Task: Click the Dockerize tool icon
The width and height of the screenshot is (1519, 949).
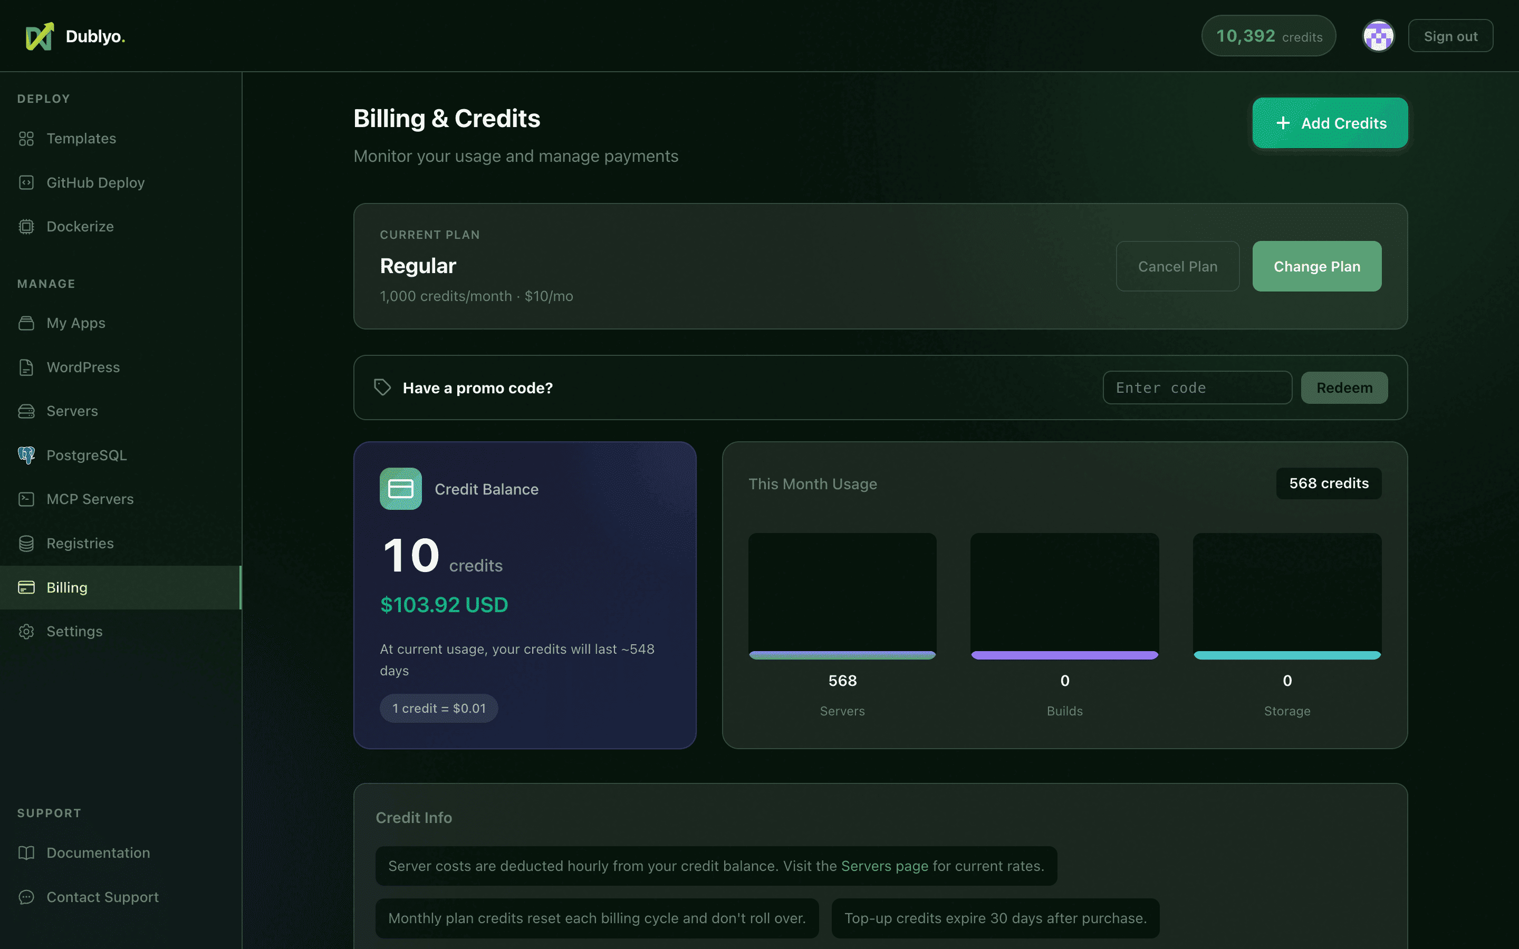Action: 26,226
